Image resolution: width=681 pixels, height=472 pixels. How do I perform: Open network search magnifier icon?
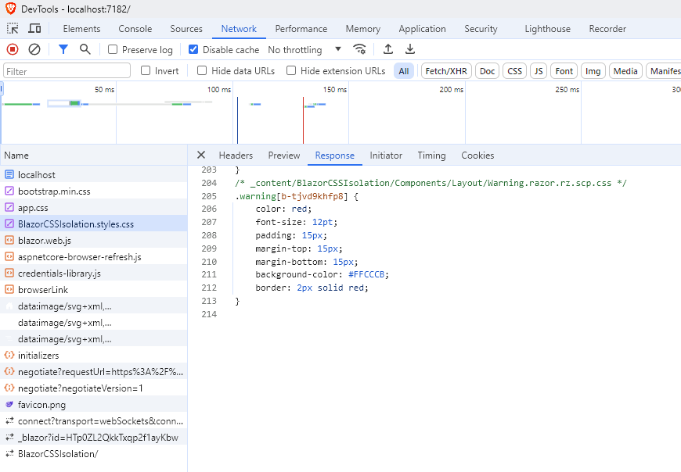coord(85,49)
